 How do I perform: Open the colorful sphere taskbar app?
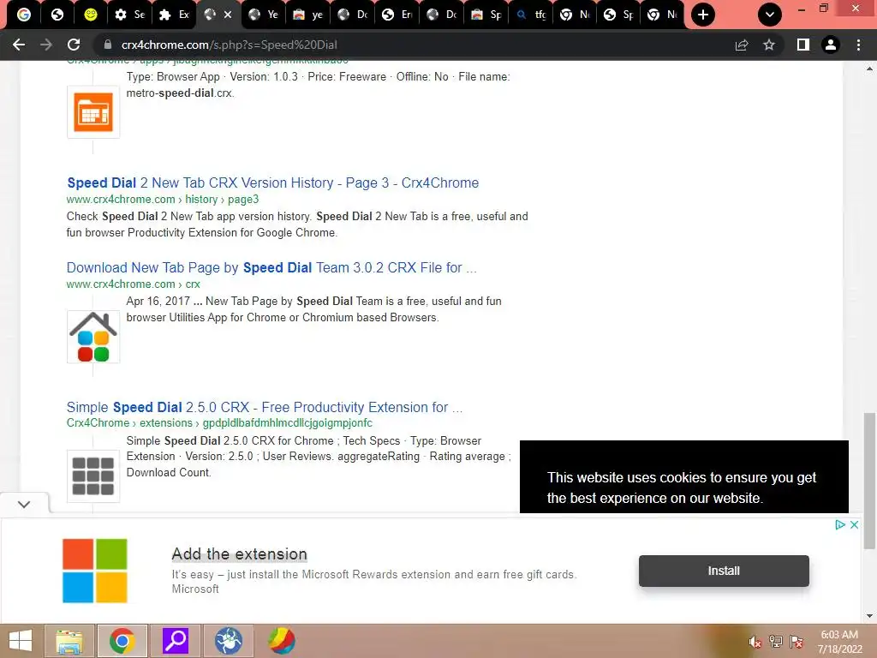coord(281,641)
